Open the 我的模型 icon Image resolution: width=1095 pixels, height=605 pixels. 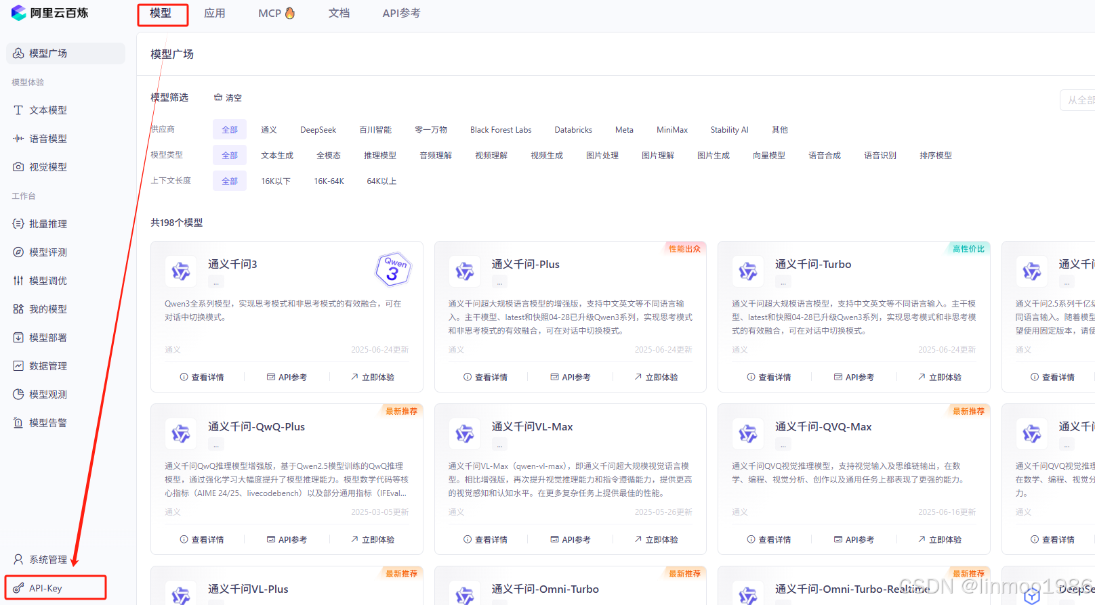click(18, 309)
